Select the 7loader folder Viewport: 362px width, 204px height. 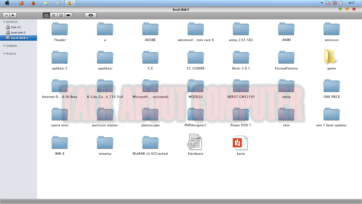(60, 32)
